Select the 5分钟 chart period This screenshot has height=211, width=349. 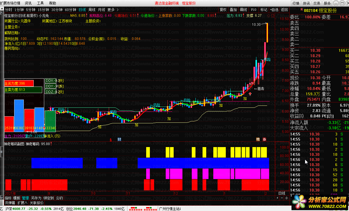[31, 10]
